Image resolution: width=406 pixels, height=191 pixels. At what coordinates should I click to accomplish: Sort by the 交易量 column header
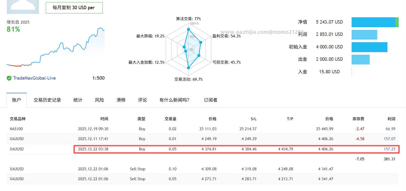click(170, 119)
